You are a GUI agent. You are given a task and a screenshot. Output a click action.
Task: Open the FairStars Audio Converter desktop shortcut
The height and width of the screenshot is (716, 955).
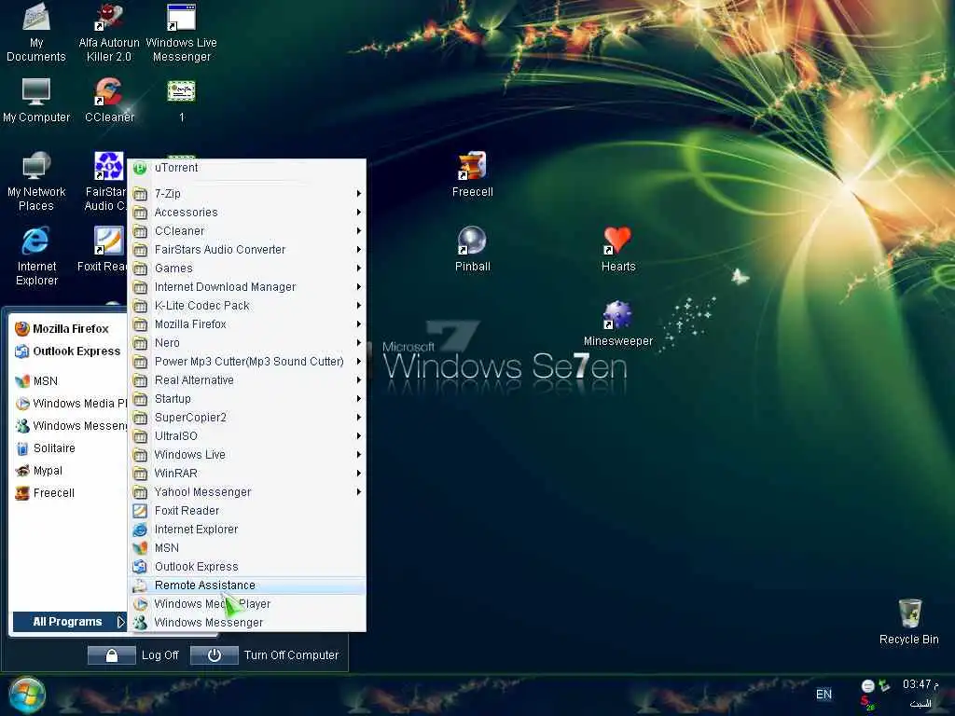pos(104,181)
